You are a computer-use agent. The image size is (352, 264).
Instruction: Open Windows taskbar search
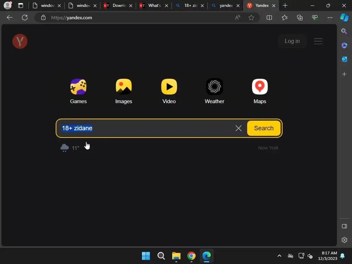point(161,256)
